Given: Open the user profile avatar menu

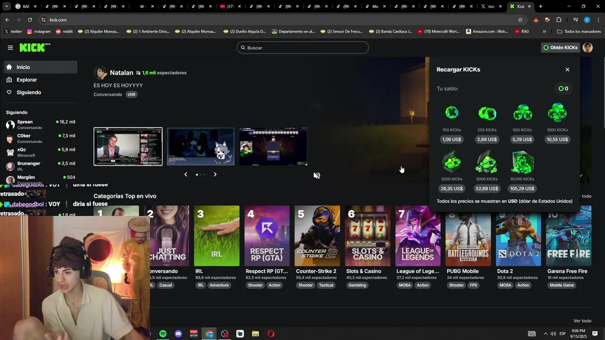Looking at the screenshot, I should click(588, 48).
